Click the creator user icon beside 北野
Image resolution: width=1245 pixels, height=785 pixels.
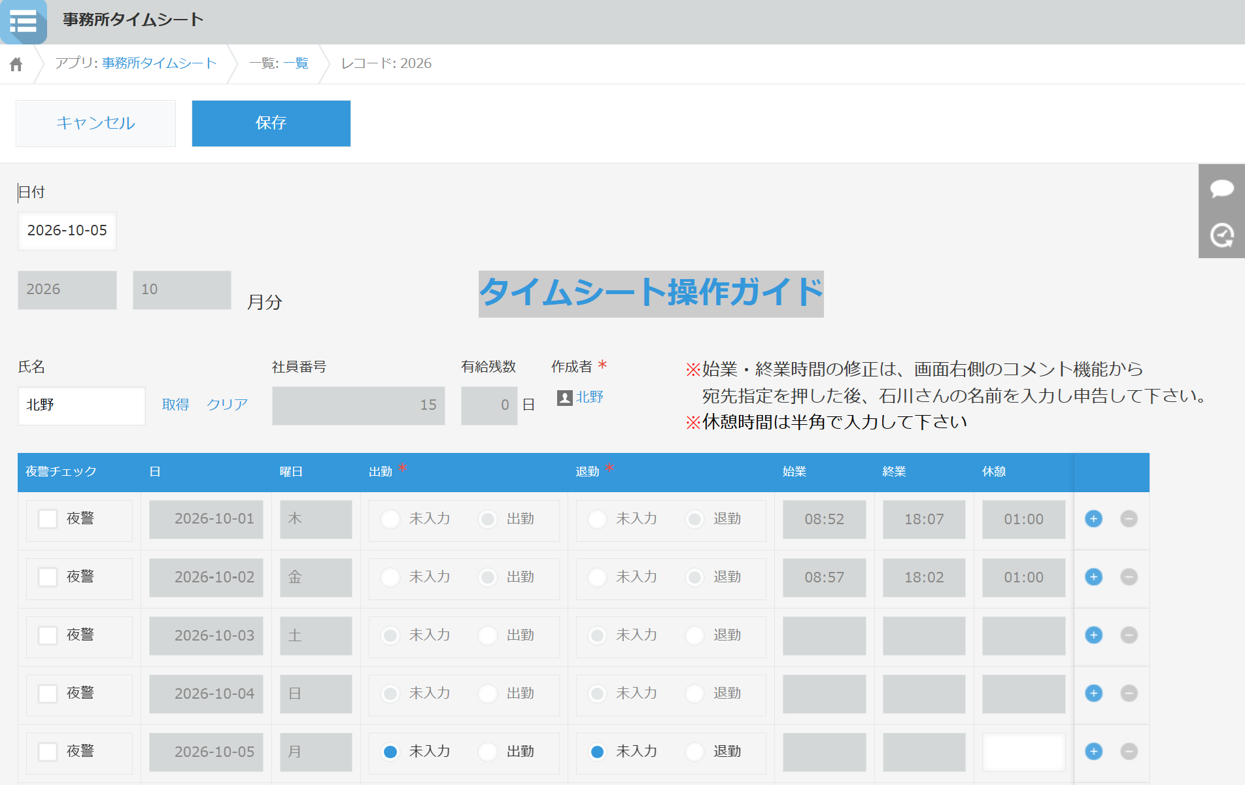point(564,397)
